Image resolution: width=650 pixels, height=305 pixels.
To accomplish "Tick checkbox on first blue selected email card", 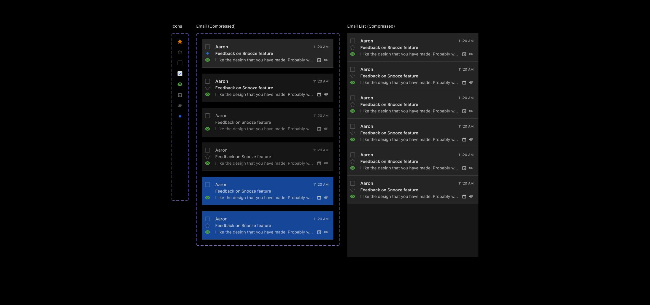I will (x=207, y=185).
